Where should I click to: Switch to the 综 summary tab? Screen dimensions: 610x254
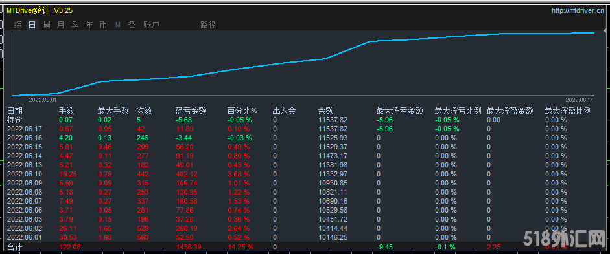(x=18, y=25)
